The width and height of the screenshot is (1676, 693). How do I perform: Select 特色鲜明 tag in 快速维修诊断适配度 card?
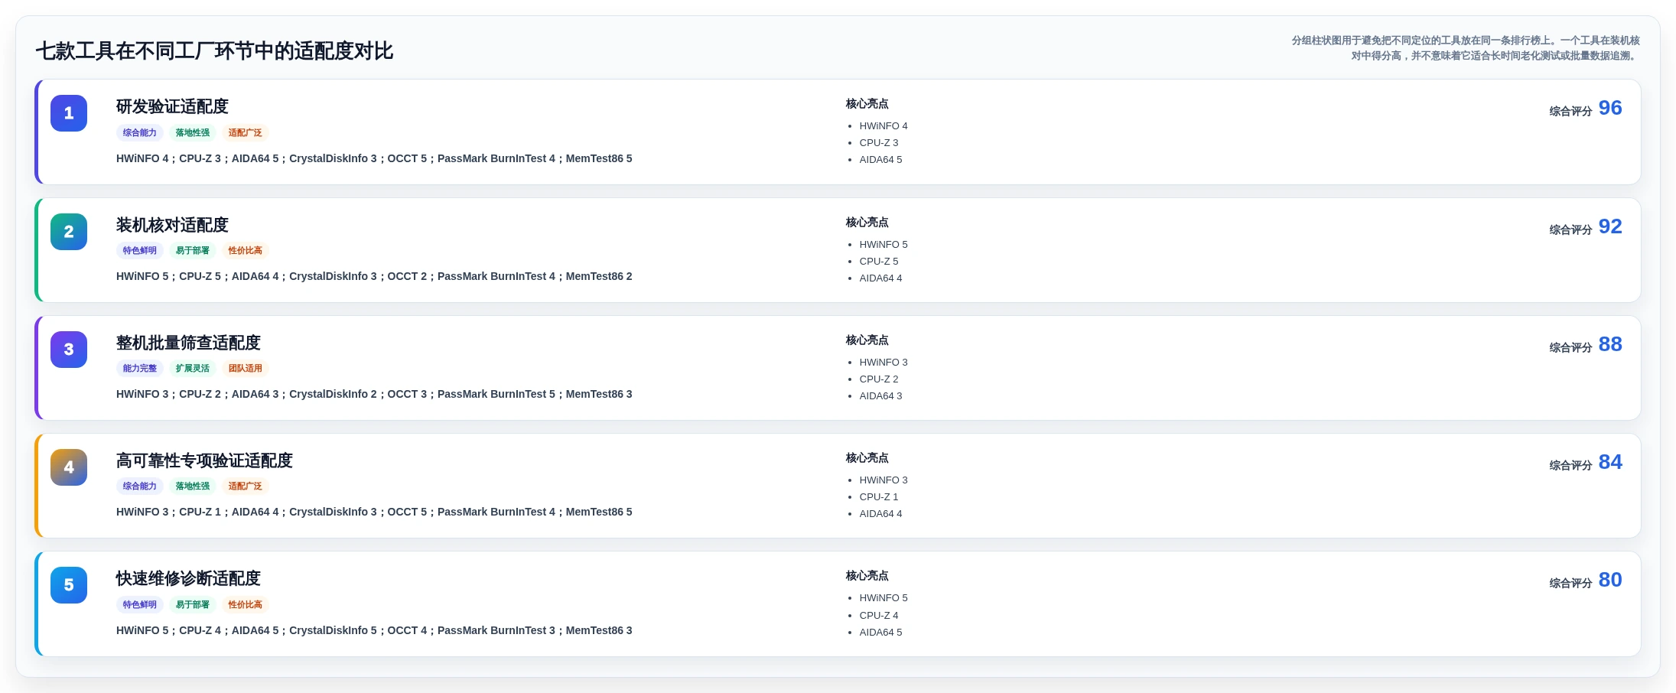point(140,604)
